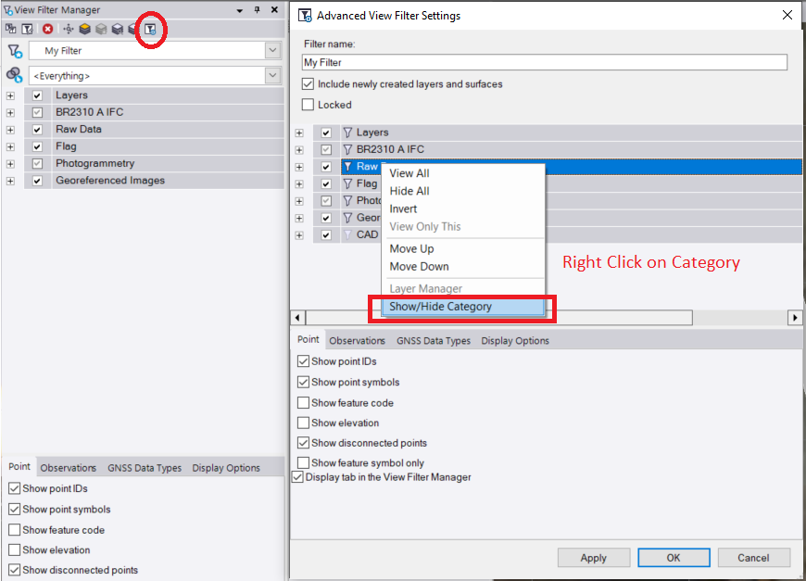The height and width of the screenshot is (581, 806).
Task: Click the Apply button
Action: click(594, 557)
